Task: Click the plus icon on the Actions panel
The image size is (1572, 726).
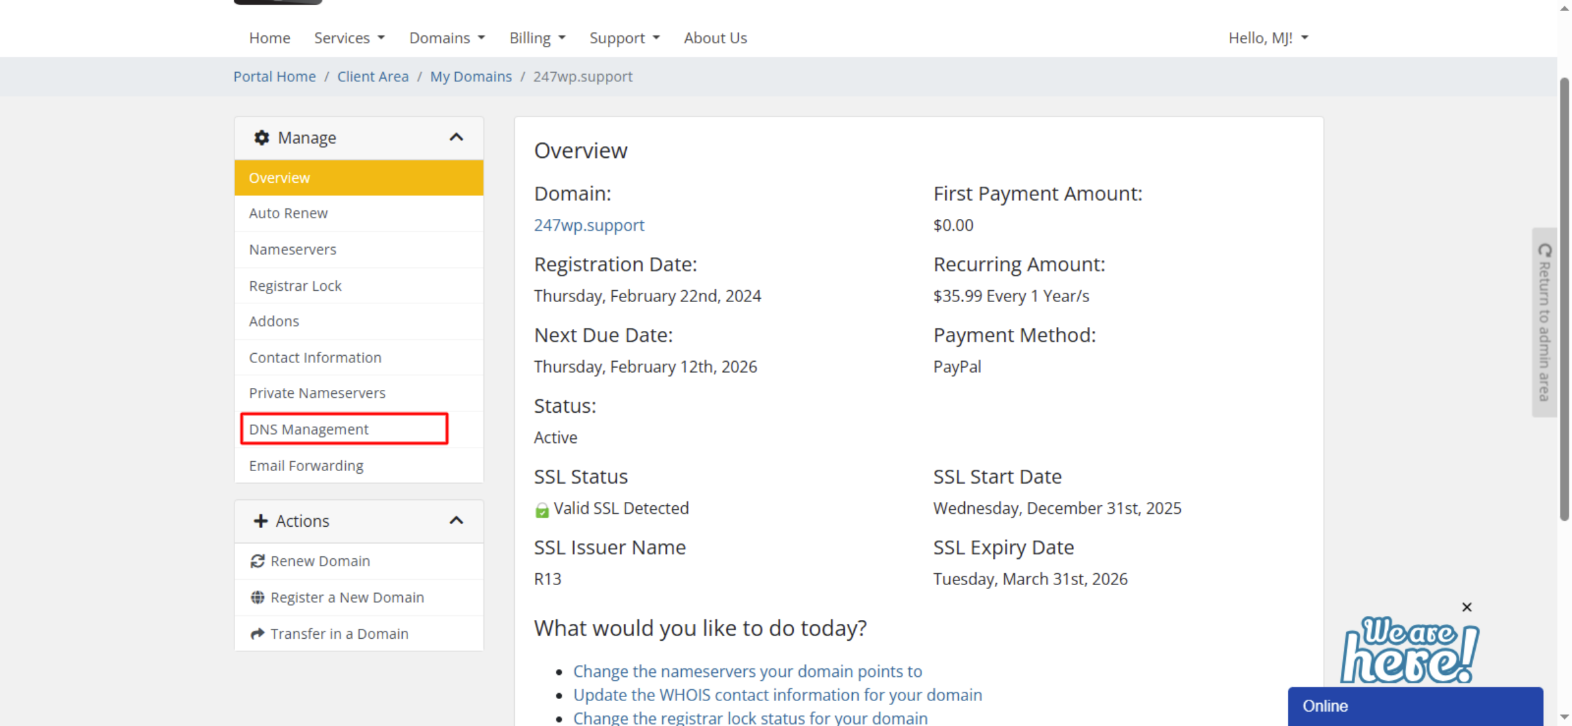Action: [259, 521]
